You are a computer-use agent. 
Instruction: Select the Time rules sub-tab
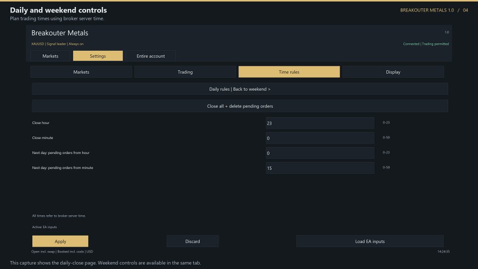(289, 72)
